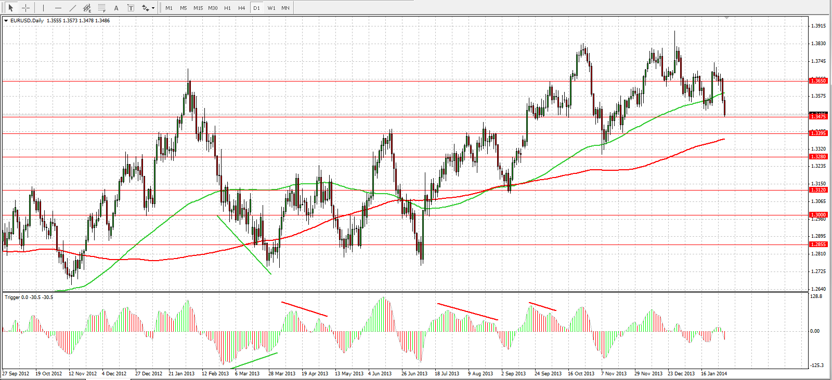Click the 2 Sep 2013 date label
The image size is (832, 380).
(x=514, y=374)
